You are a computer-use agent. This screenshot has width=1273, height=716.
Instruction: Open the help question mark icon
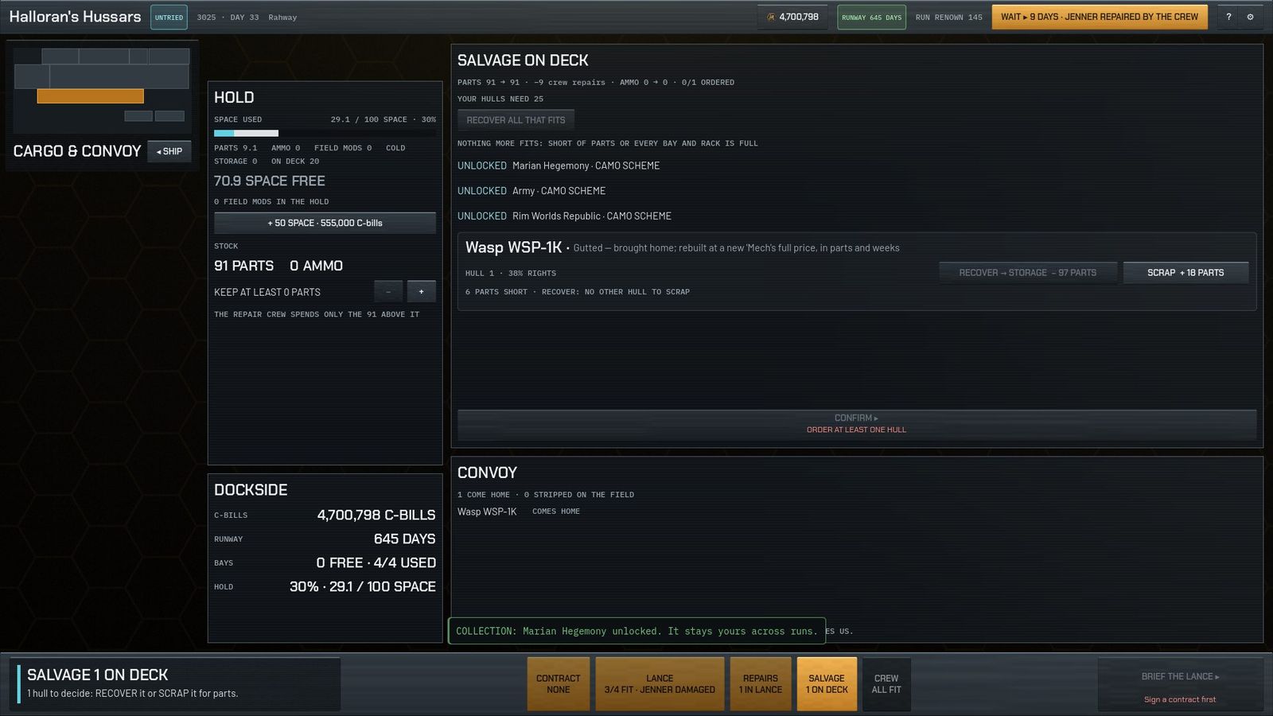pyautogui.click(x=1228, y=17)
